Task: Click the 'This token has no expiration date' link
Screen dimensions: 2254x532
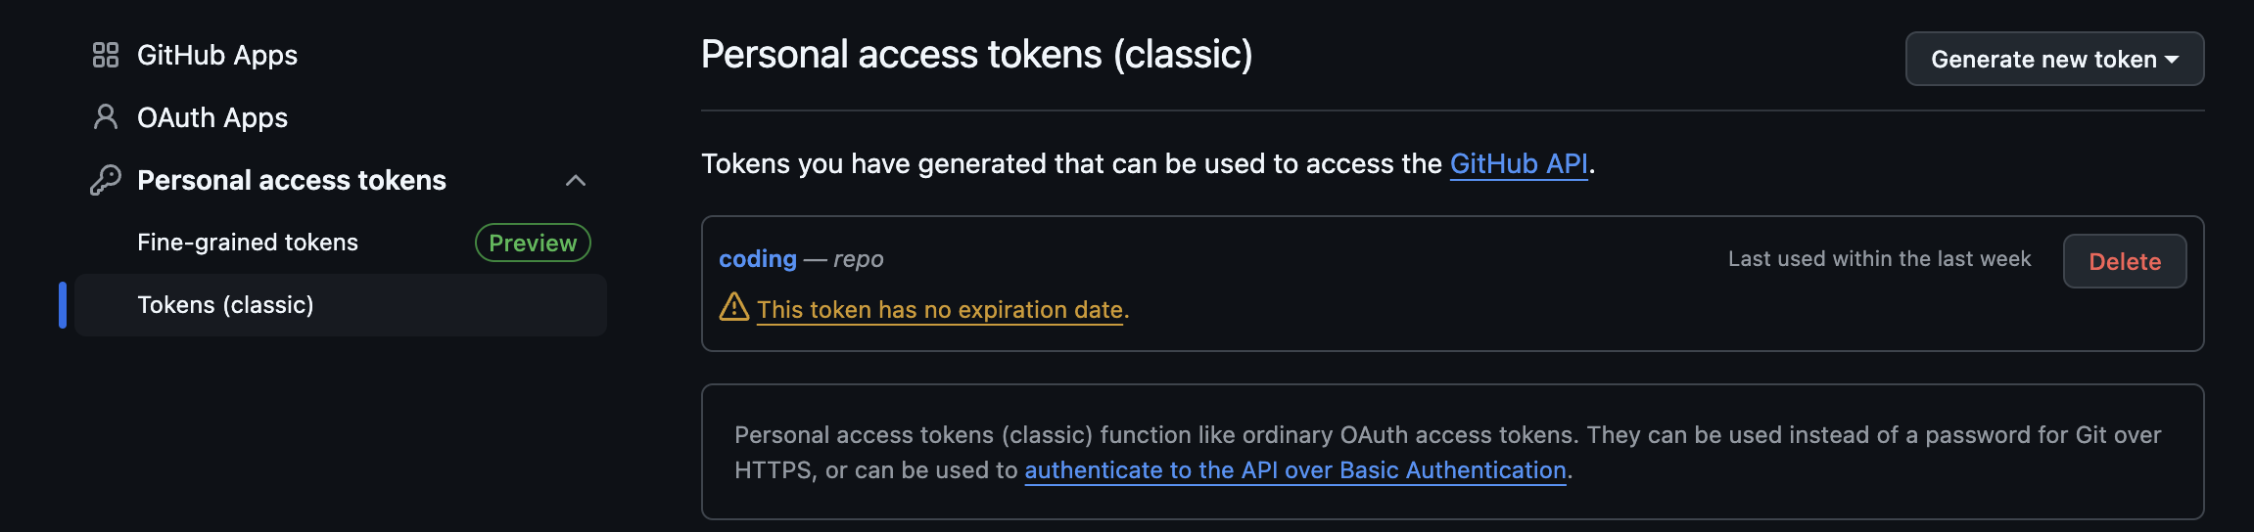Action: point(939,310)
